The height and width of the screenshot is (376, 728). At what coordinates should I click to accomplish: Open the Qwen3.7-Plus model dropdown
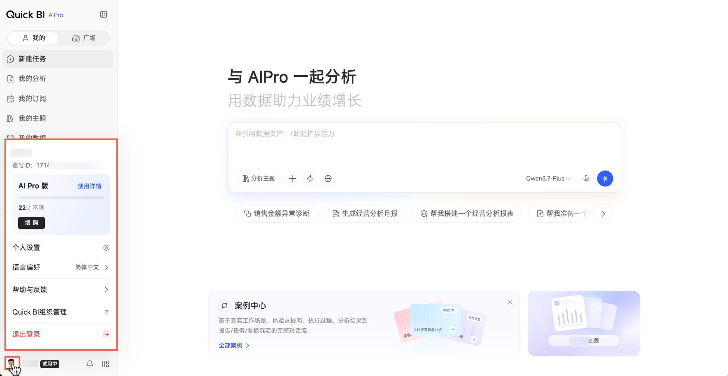(x=548, y=179)
